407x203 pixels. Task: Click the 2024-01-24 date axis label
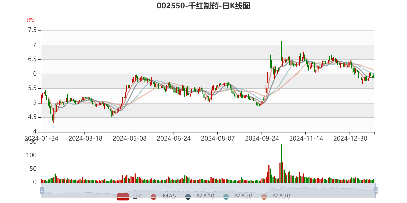tap(41, 138)
